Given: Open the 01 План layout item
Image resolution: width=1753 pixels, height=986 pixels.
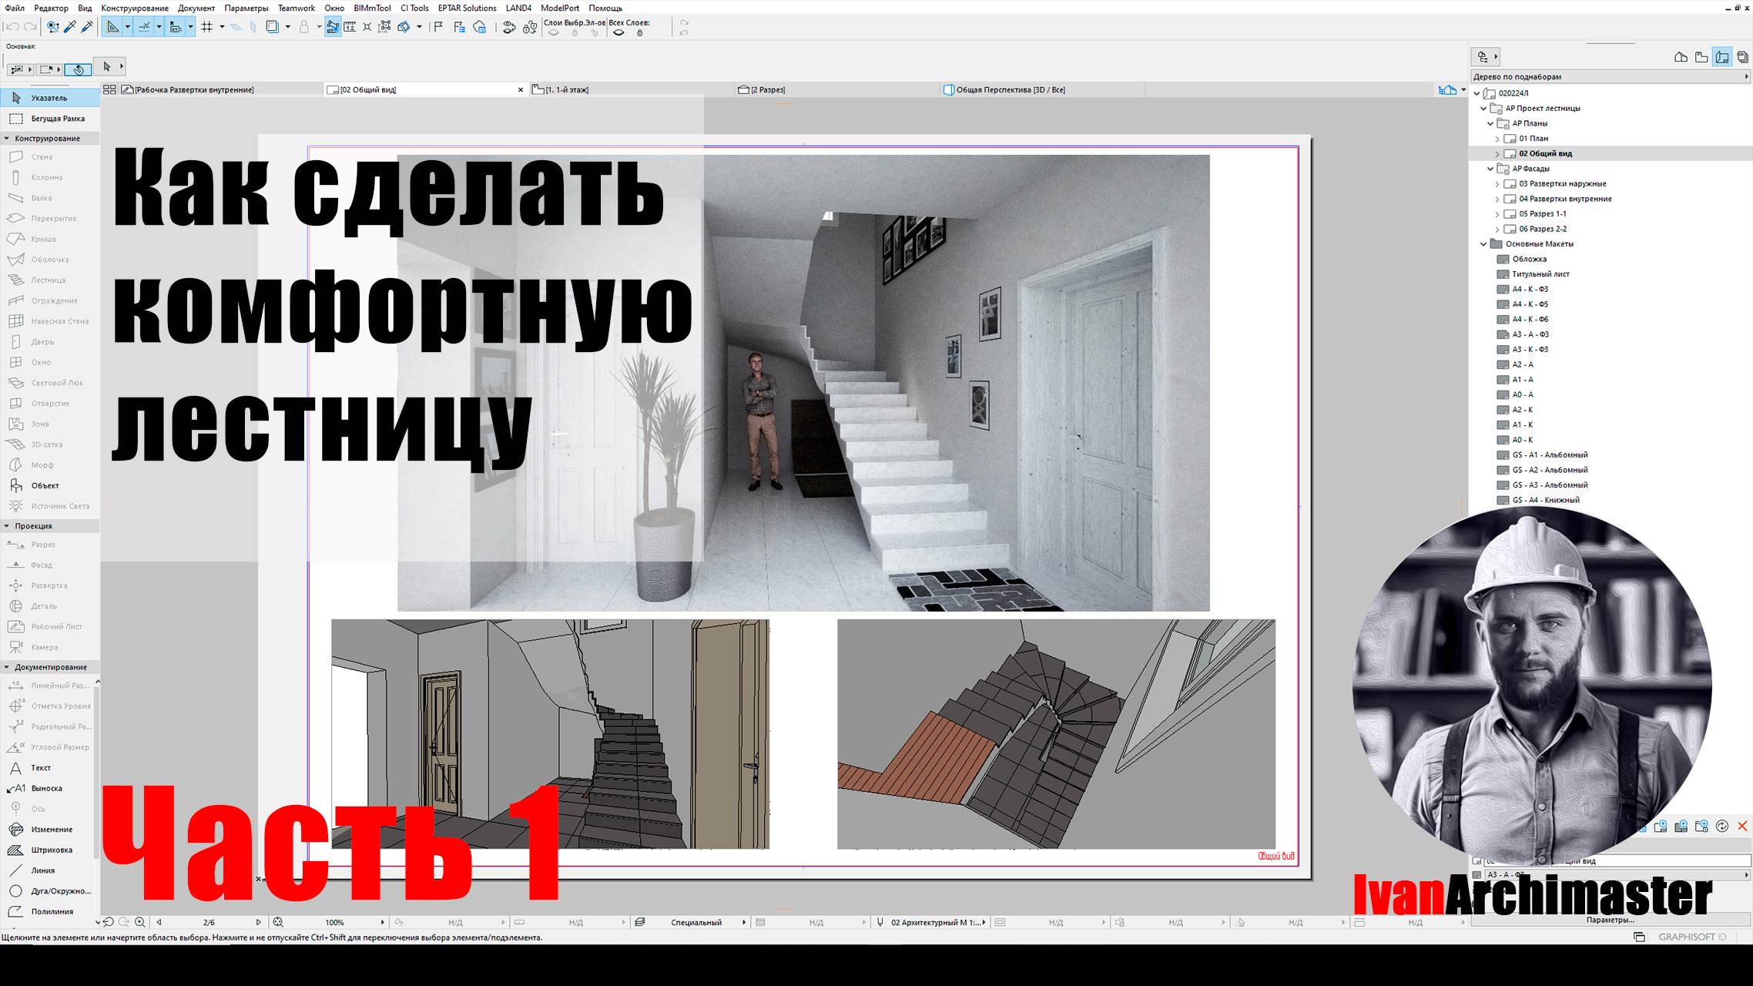Looking at the screenshot, I should tap(1533, 139).
